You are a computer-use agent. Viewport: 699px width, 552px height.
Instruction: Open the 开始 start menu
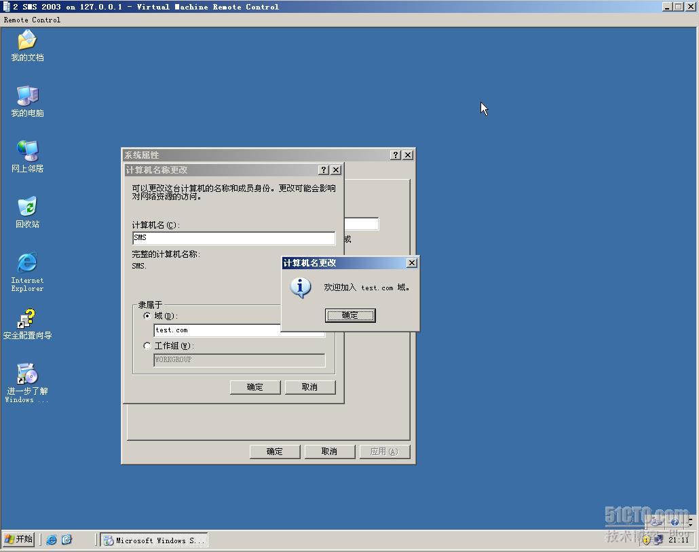pos(19,540)
